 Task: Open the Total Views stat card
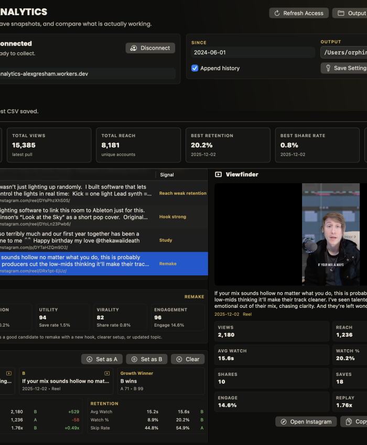point(49,145)
